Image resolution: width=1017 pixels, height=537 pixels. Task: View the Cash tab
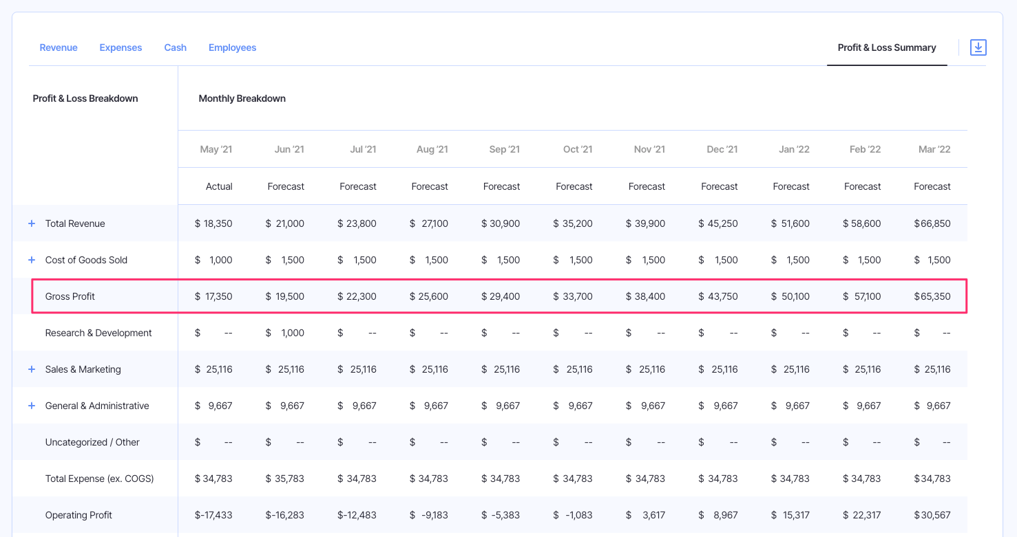175,47
